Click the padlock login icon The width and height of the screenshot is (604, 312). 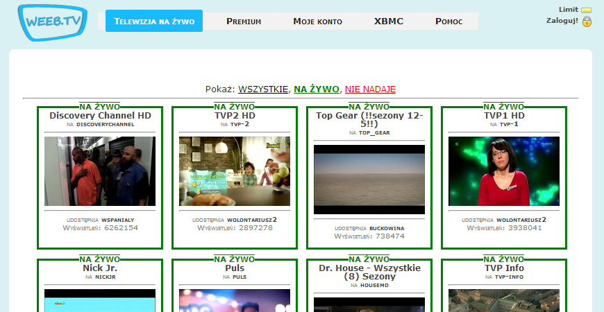tap(587, 21)
